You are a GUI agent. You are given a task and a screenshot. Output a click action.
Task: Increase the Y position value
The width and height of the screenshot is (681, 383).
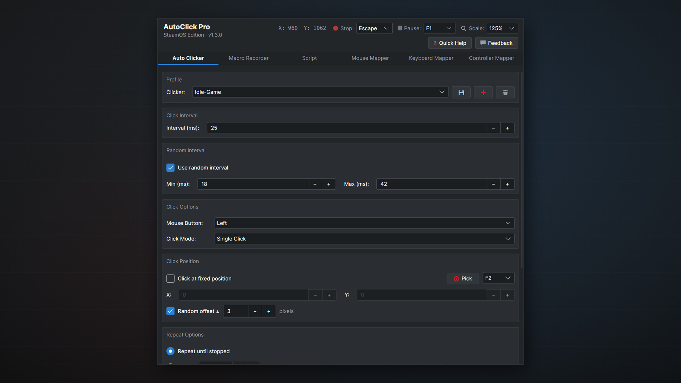click(507, 295)
